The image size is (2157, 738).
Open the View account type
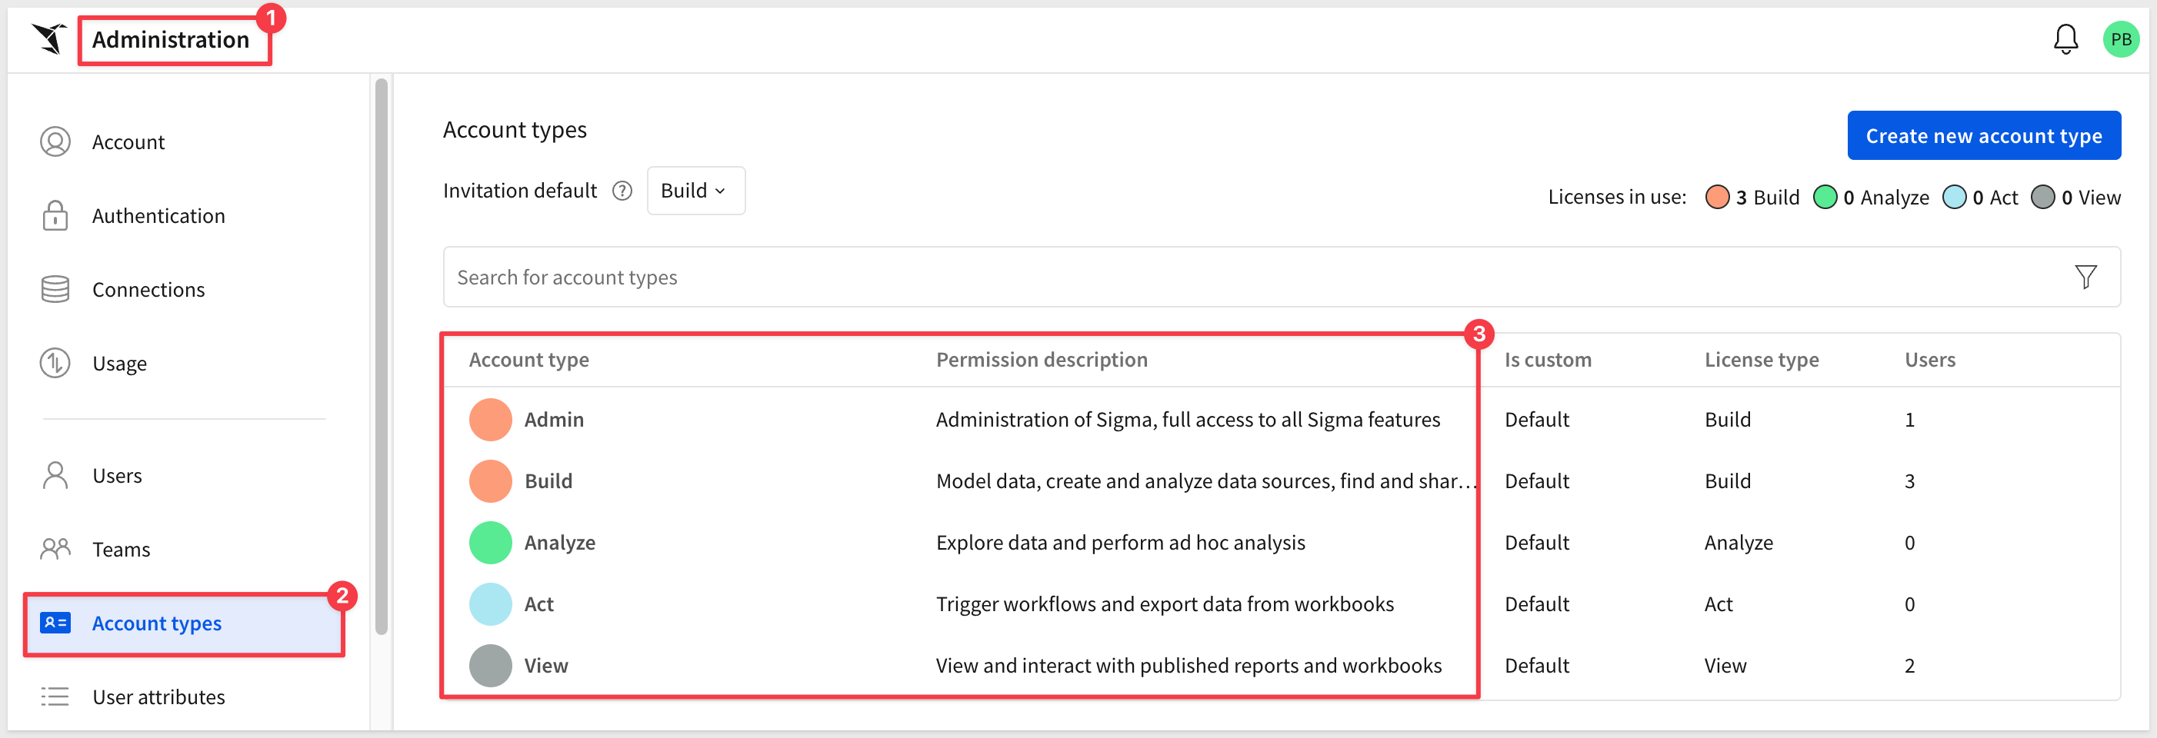coord(546,665)
